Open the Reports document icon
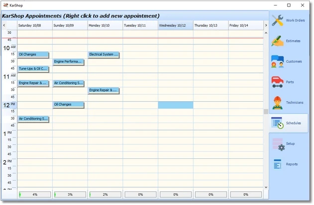The width and height of the screenshot is (314, 205). pos(278,164)
